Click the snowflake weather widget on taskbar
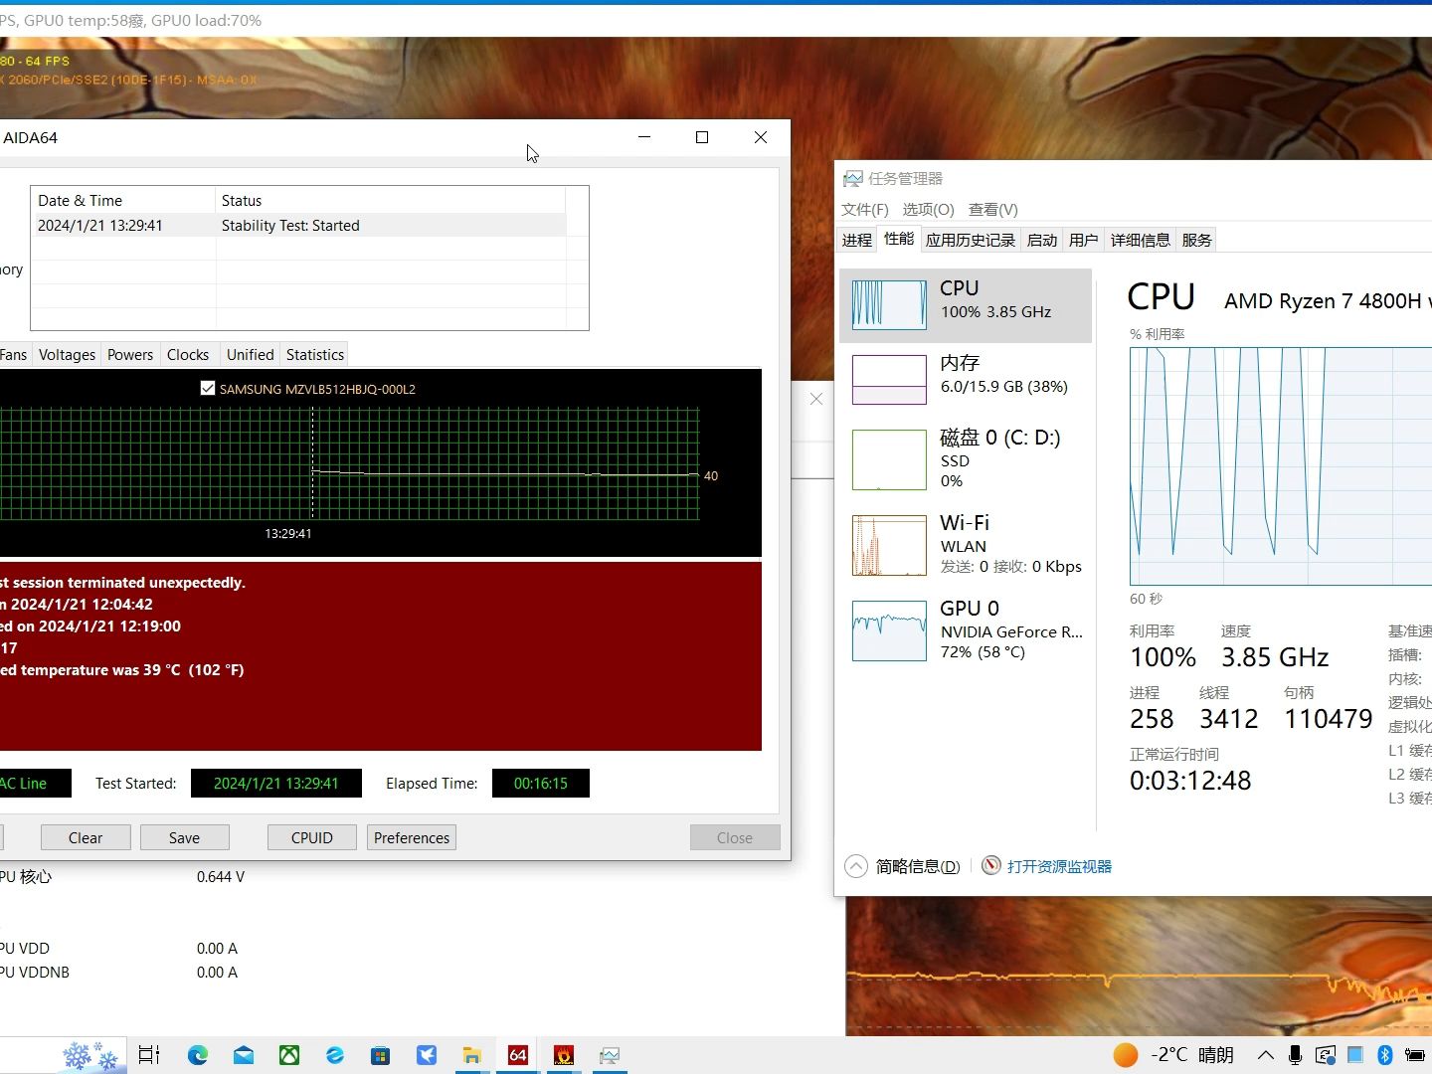This screenshot has width=1432, height=1074. [x=89, y=1055]
